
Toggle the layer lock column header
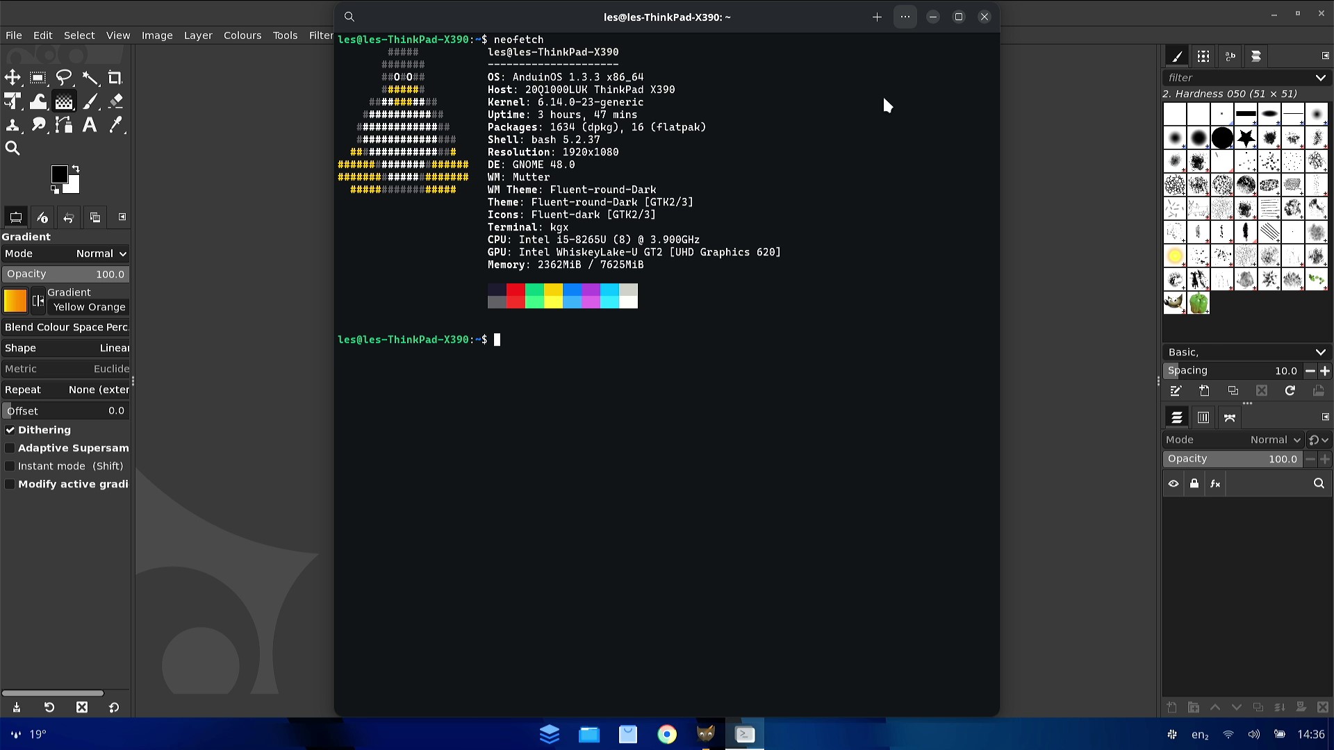point(1194,484)
